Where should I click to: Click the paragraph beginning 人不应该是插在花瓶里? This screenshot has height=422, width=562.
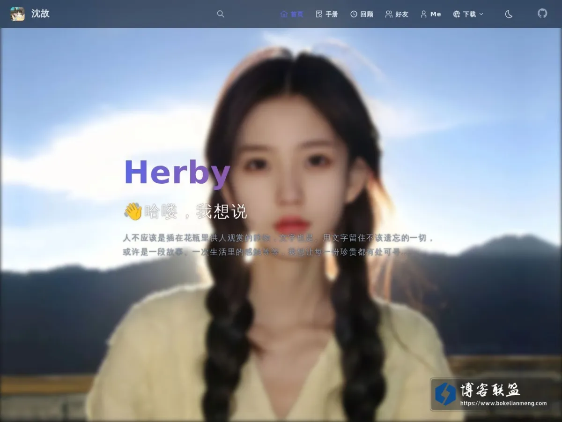[x=279, y=245]
